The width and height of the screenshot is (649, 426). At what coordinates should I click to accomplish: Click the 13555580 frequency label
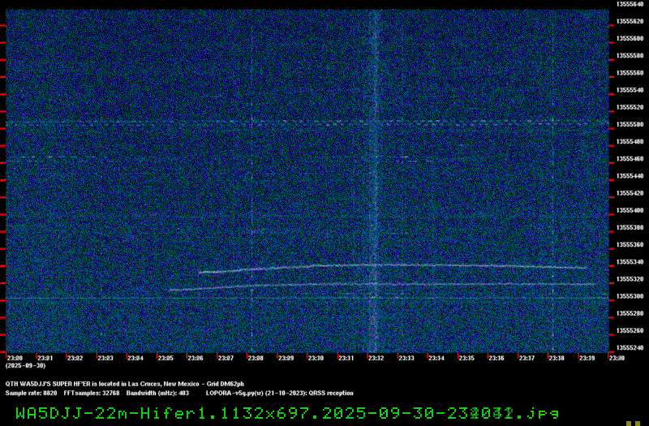coord(630,55)
